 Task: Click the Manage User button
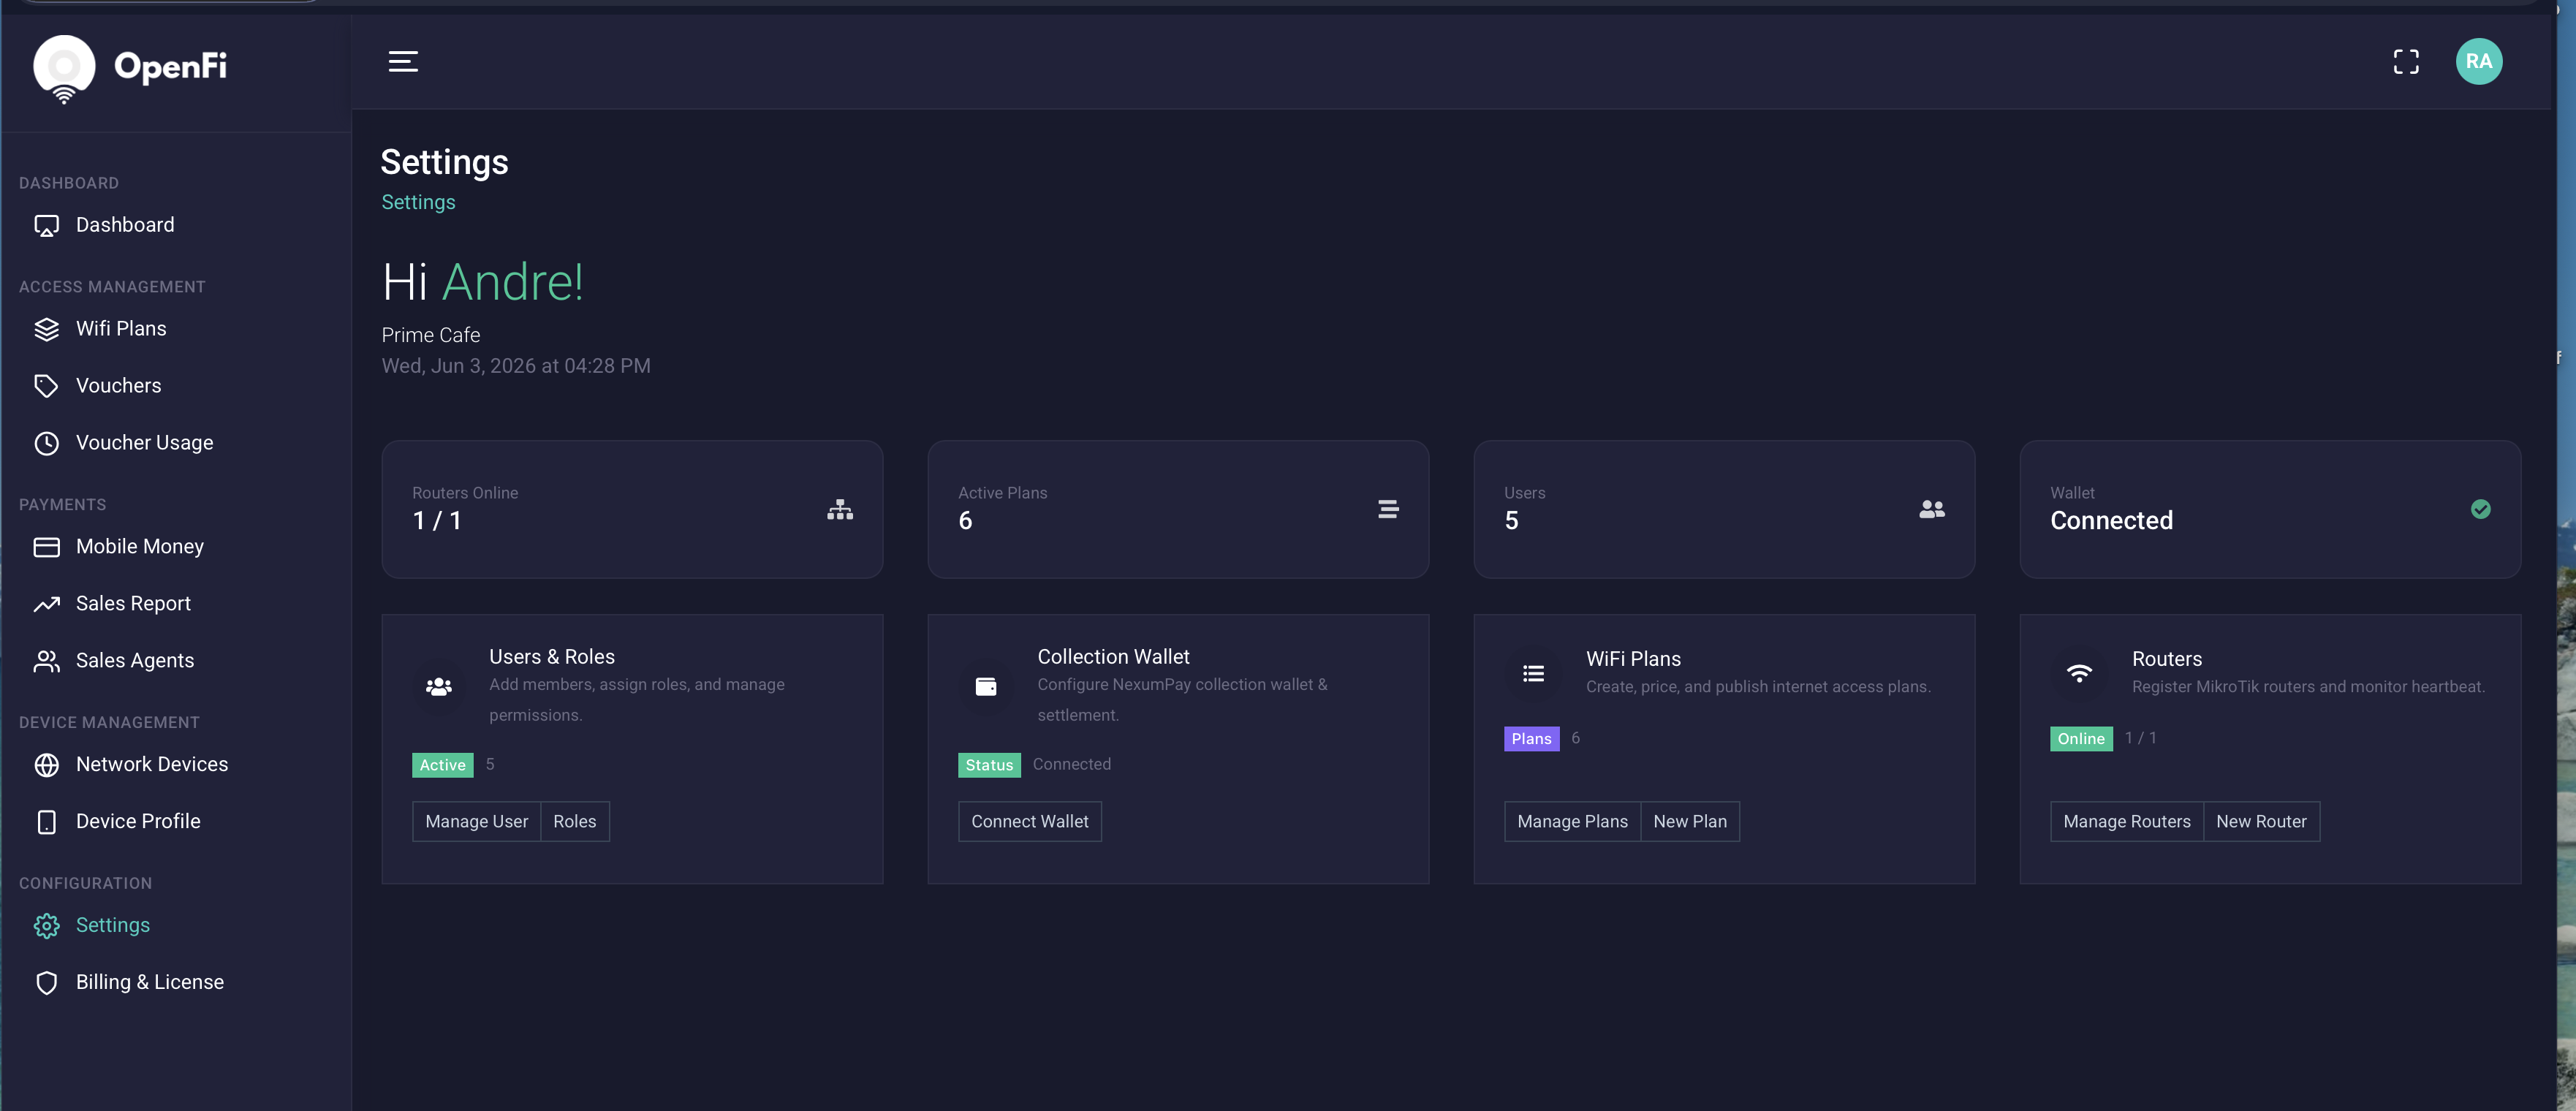(476, 821)
